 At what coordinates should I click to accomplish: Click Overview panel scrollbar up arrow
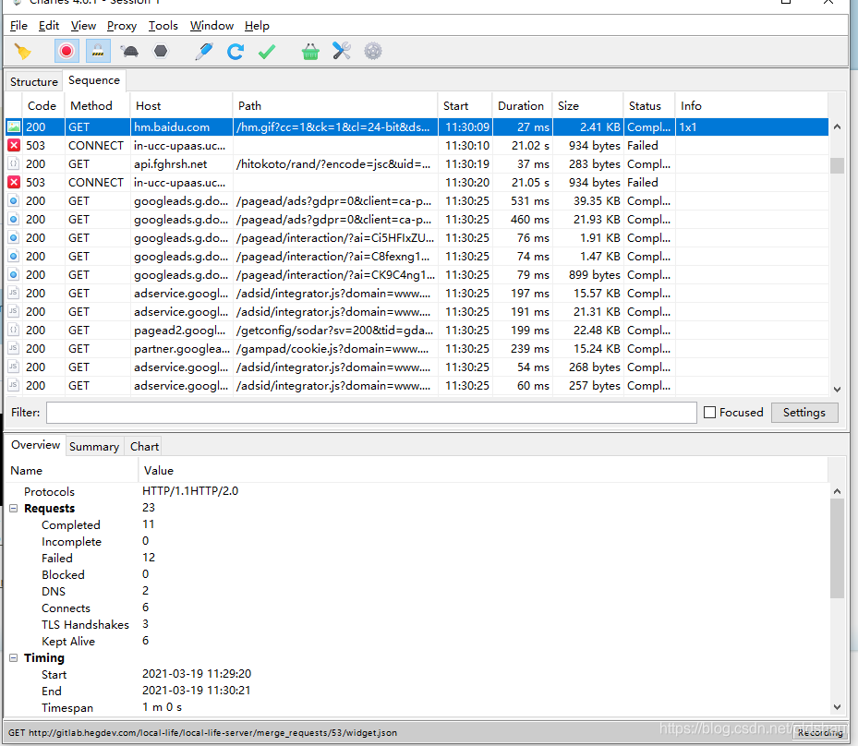tap(837, 491)
